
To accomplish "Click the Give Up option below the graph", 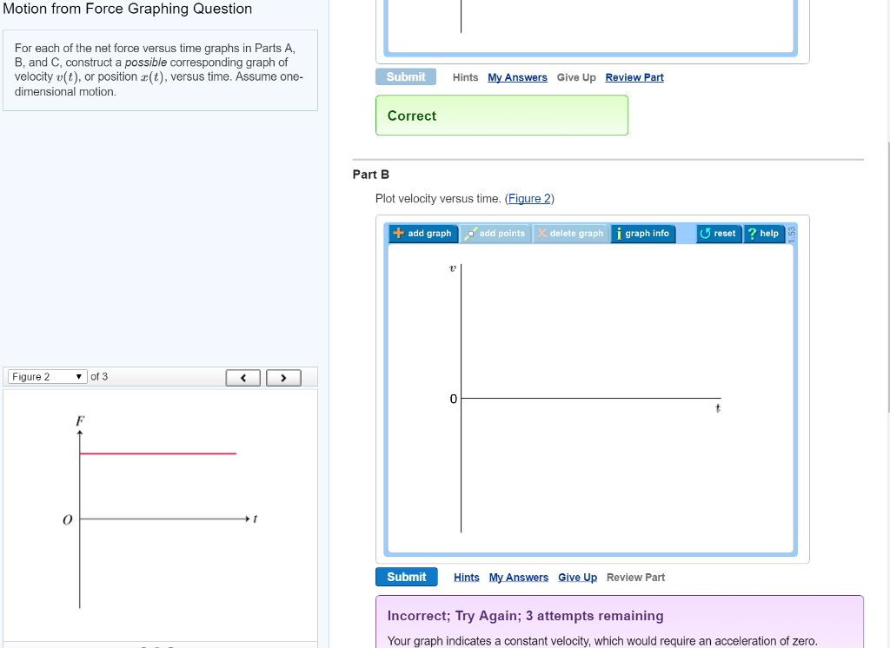I will (x=577, y=577).
